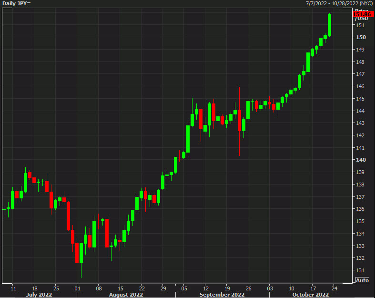Image resolution: width=375 pixels, height=298 pixels.
Task: Click the /USD axis unit label
Action: coord(361,19)
